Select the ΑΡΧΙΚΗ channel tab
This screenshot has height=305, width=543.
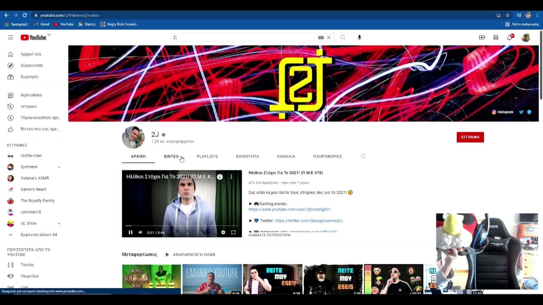pos(138,156)
